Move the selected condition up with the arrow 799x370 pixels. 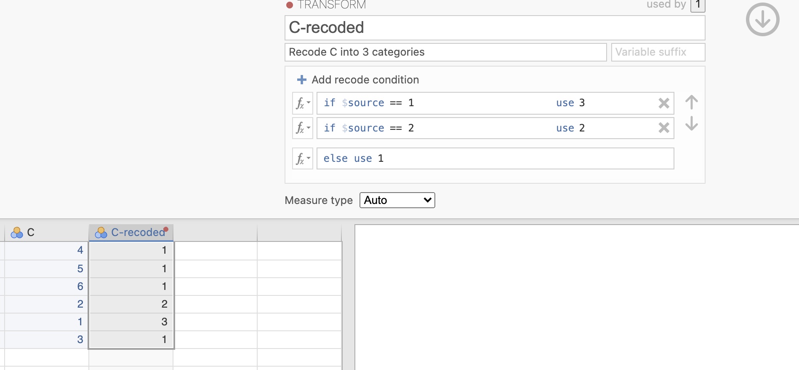[691, 102]
